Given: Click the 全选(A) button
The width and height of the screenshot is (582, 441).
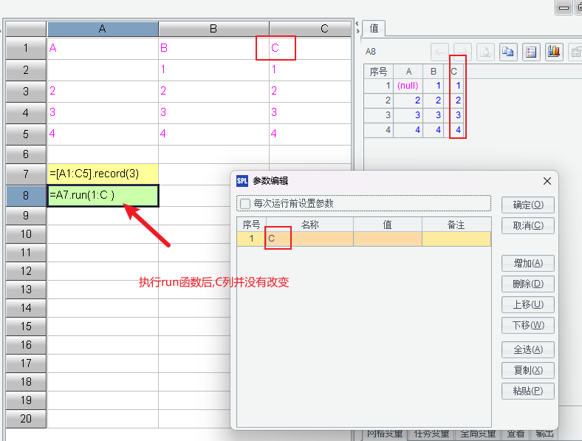Looking at the screenshot, I should 528,349.
